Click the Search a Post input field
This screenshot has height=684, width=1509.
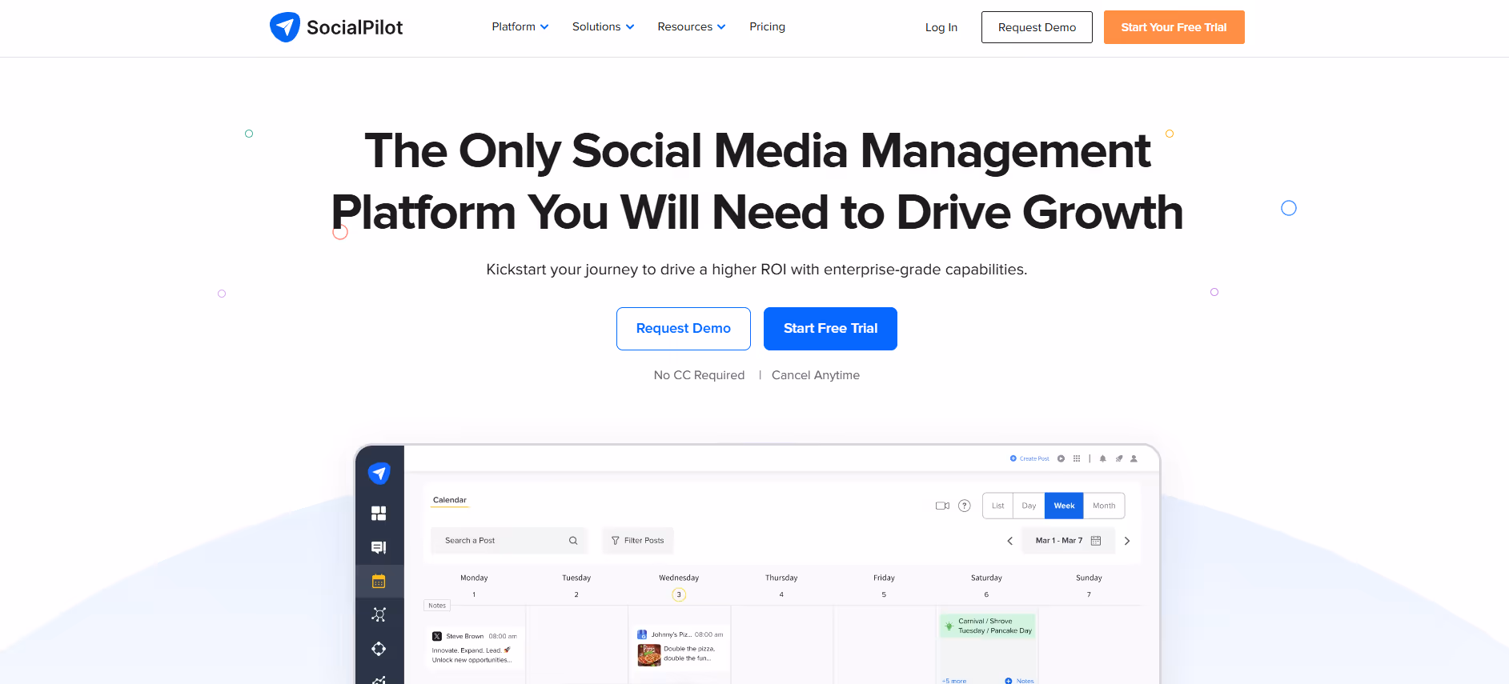click(x=509, y=541)
